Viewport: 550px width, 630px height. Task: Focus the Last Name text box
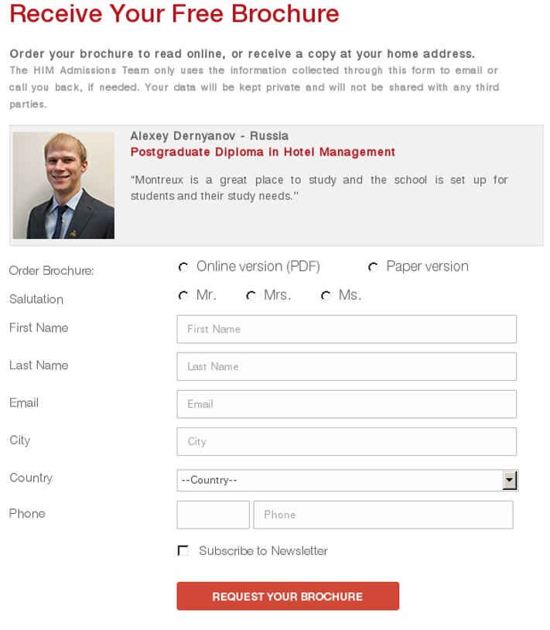[347, 366]
